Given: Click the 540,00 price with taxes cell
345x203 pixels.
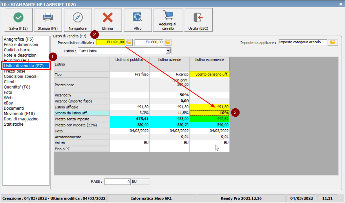Looking at the screenshot, I should pos(209,125).
